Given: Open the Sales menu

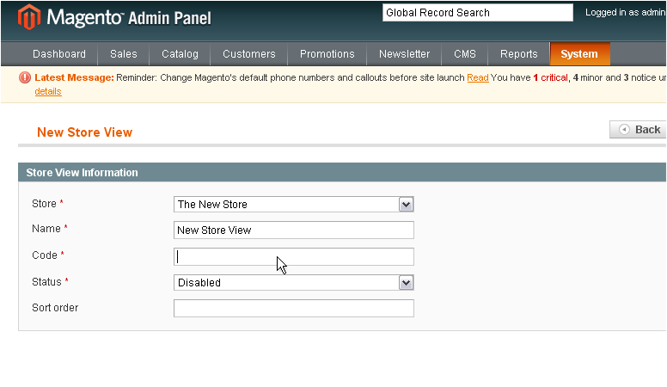Looking at the screenshot, I should click(x=124, y=54).
